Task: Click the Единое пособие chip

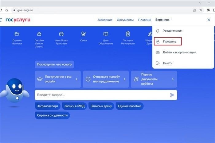Action: click(x=130, y=106)
